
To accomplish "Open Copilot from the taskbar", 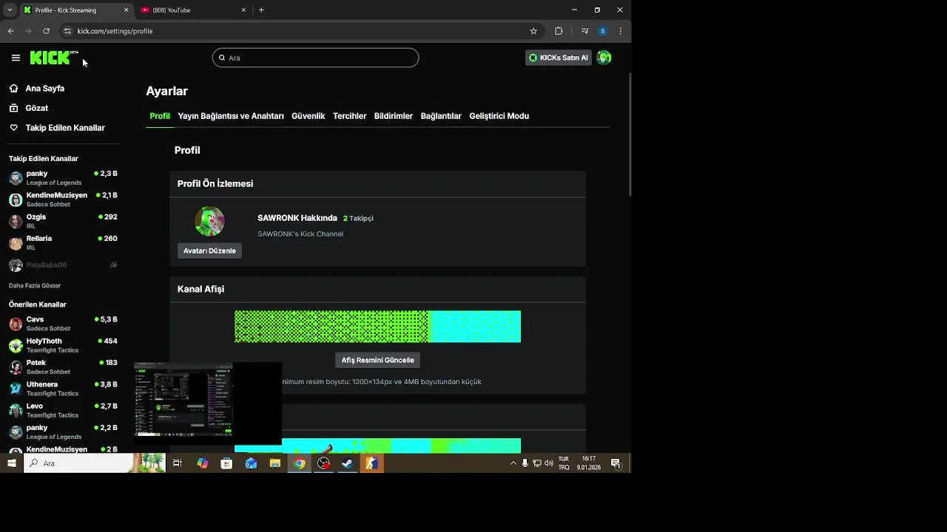I will point(203,463).
